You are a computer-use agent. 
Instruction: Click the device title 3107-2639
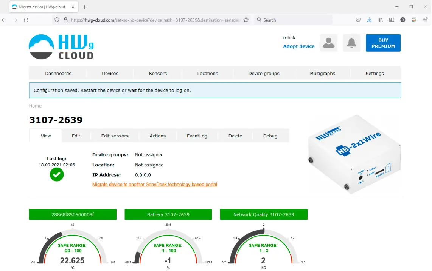56,120
